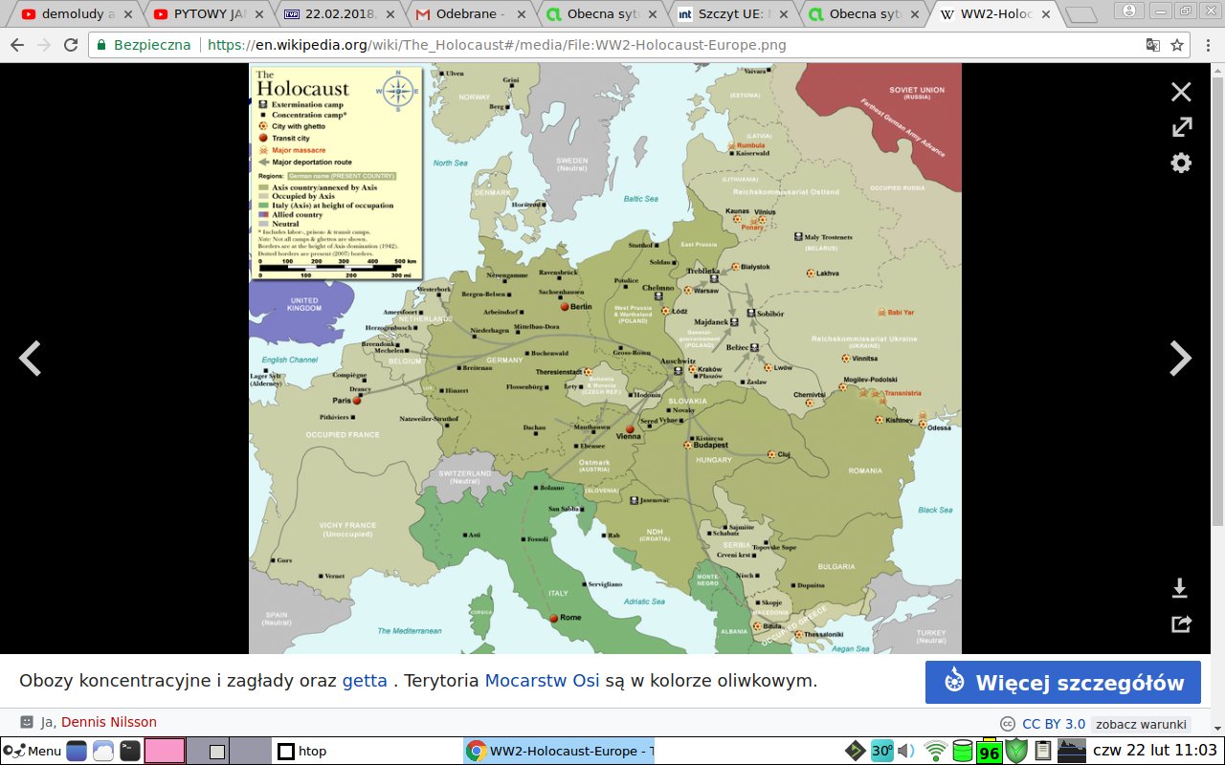Download the map file using the arrow icon

(x=1180, y=588)
